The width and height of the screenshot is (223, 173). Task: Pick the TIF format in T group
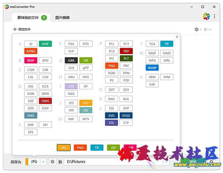[x=167, y=44]
